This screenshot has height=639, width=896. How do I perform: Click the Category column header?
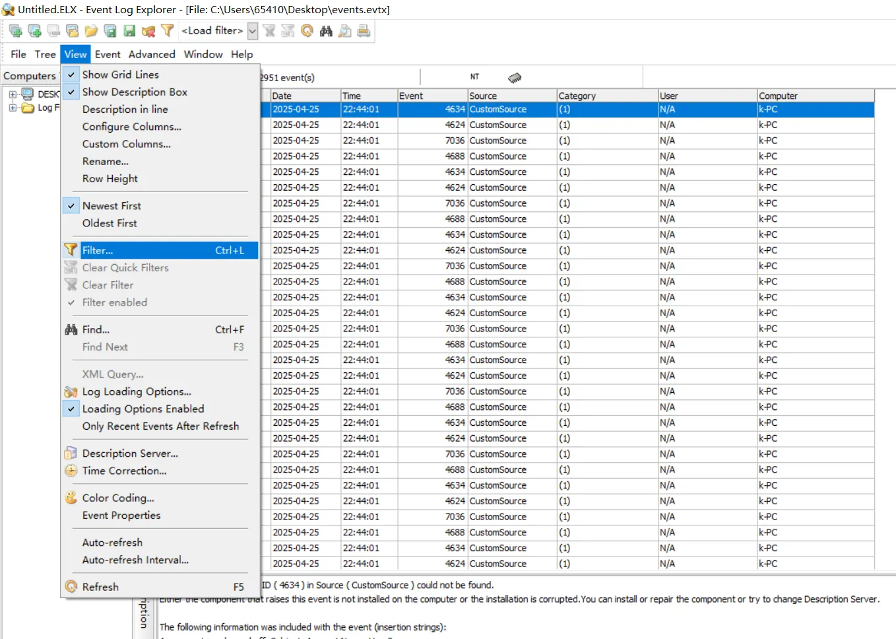coord(607,96)
